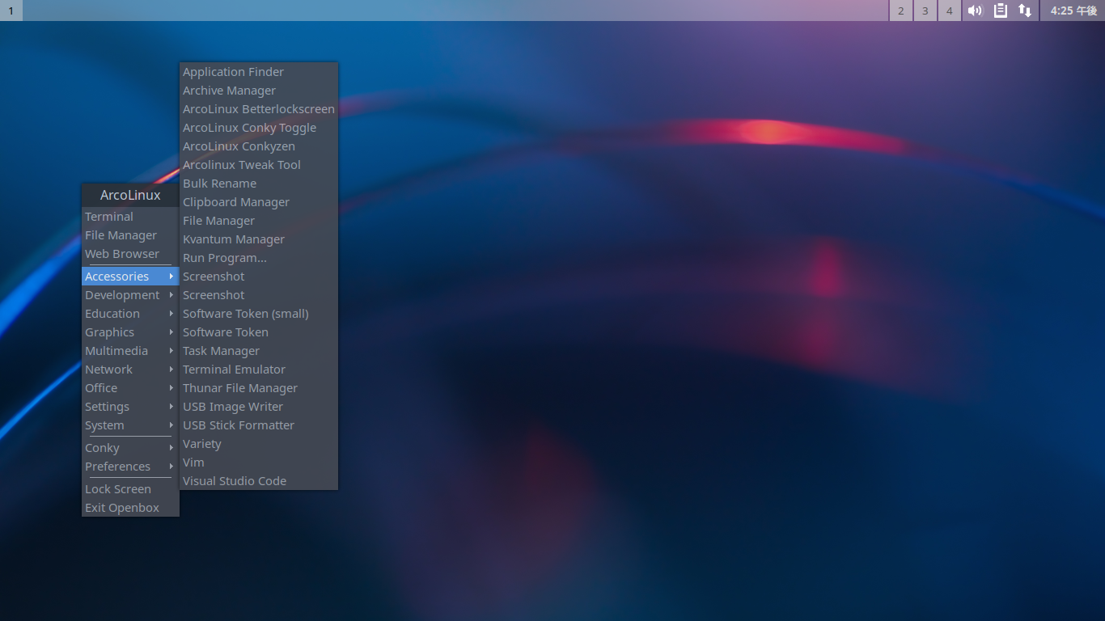Expand the Education submenu
This screenshot has width=1105, height=621.
coord(130,314)
